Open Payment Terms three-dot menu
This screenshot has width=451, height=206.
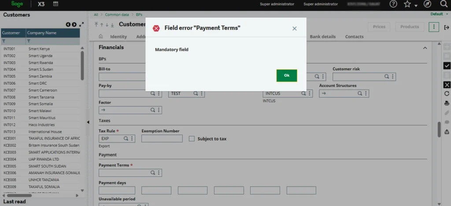click(x=159, y=172)
